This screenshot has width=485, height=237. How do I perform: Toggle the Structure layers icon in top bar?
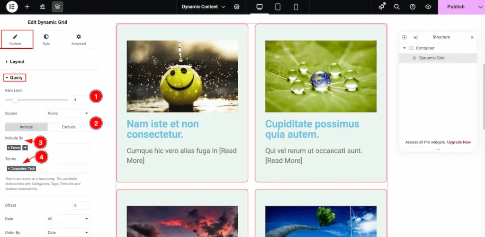pos(57,7)
